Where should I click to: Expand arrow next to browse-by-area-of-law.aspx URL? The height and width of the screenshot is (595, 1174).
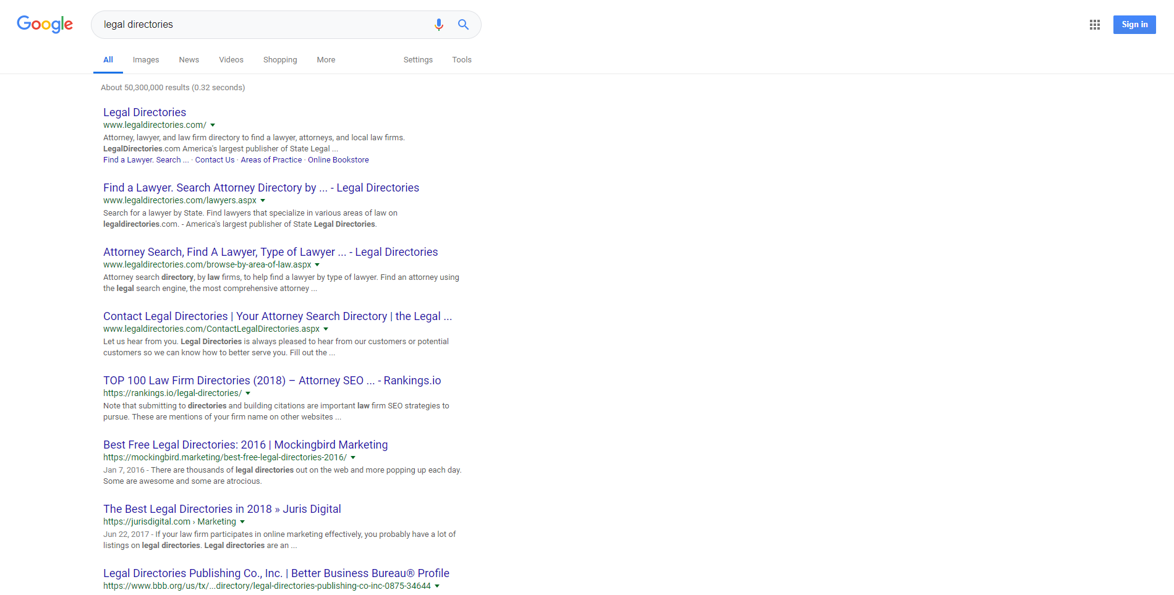click(317, 265)
